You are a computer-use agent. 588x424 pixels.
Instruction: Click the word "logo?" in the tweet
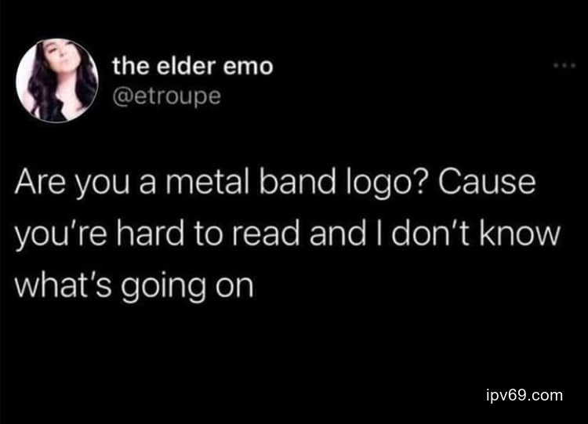(x=385, y=185)
